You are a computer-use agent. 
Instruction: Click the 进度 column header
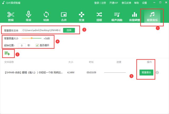pos(119,62)
